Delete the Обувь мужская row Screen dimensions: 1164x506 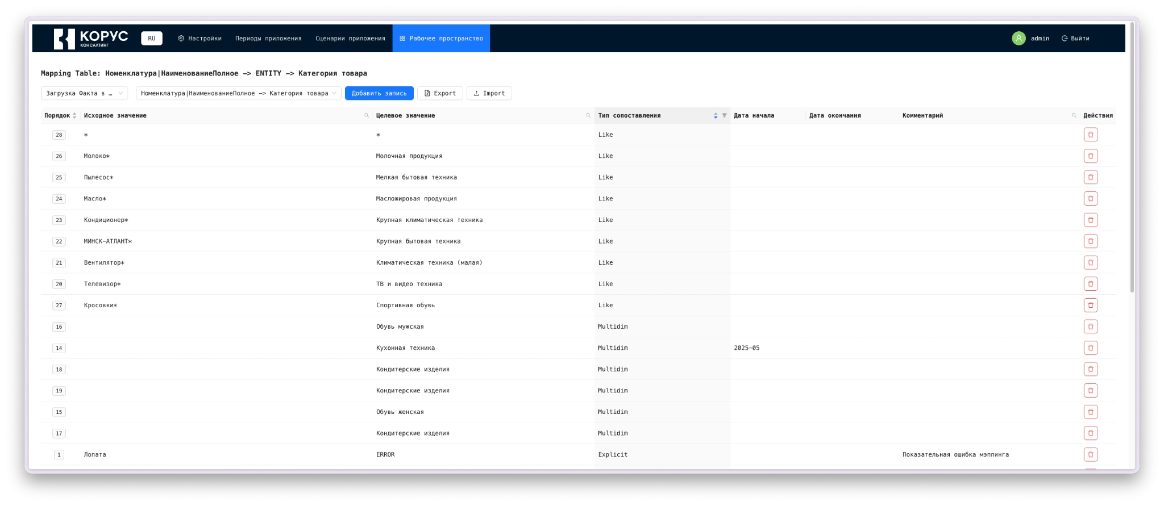pos(1090,327)
